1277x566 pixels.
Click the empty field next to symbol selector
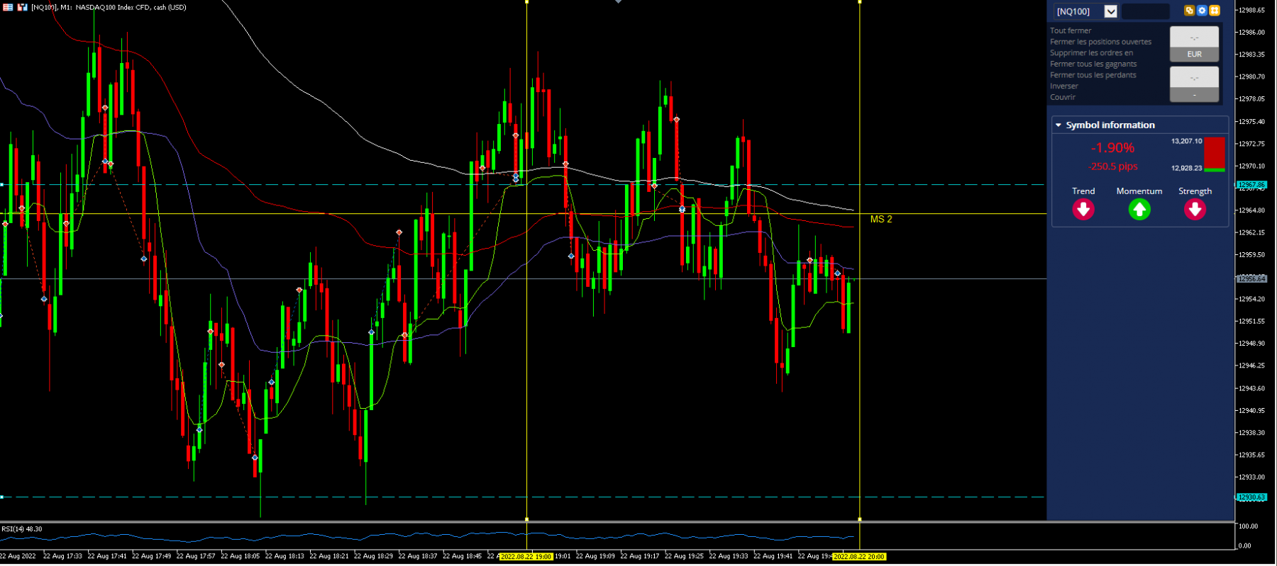(1146, 11)
